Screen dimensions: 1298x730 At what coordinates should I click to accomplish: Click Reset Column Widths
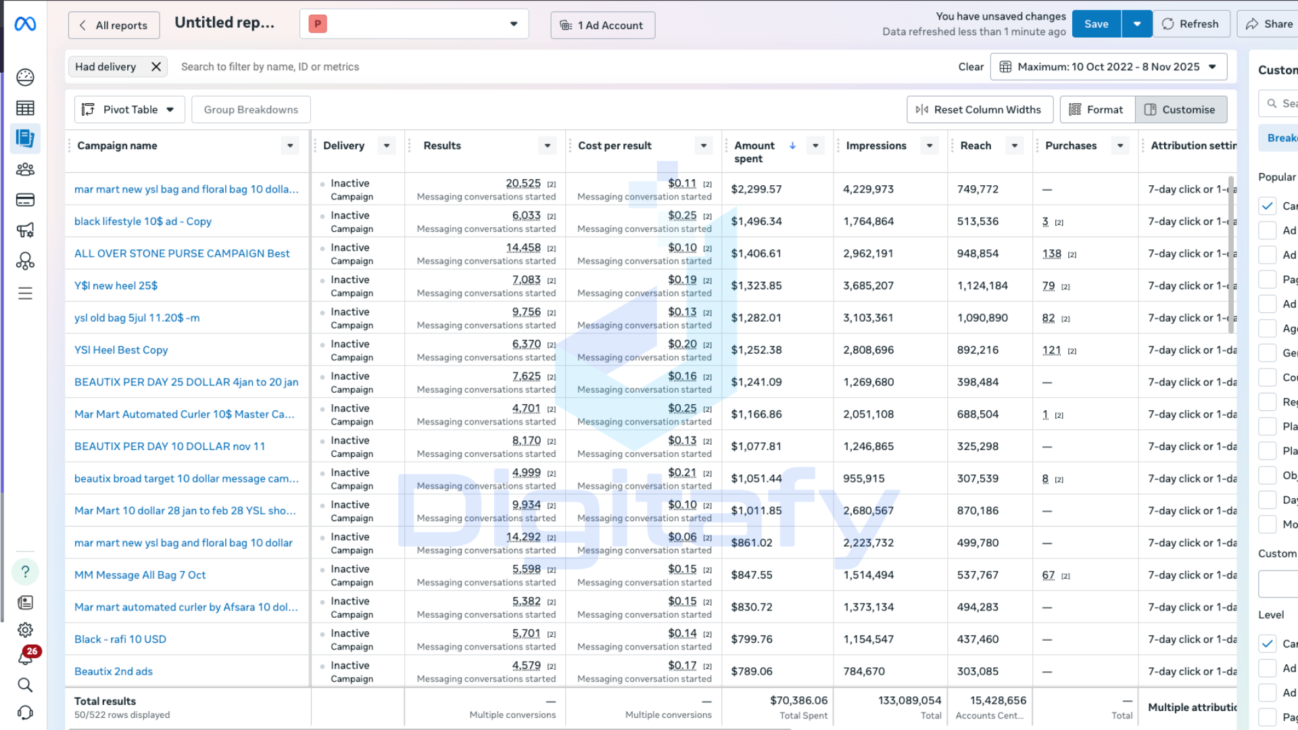point(979,109)
